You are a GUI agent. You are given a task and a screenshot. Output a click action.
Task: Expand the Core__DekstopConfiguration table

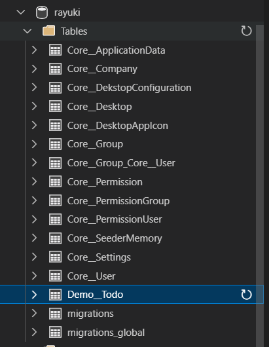point(34,88)
